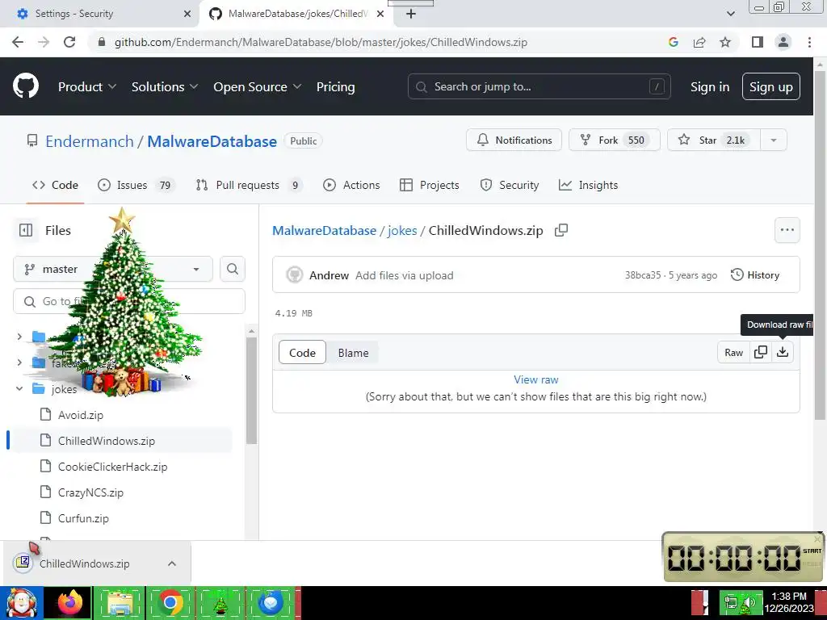827x620 pixels.
Task: Select CookieClickerHack.zip in file tree
Action: [x=112, y=467]
